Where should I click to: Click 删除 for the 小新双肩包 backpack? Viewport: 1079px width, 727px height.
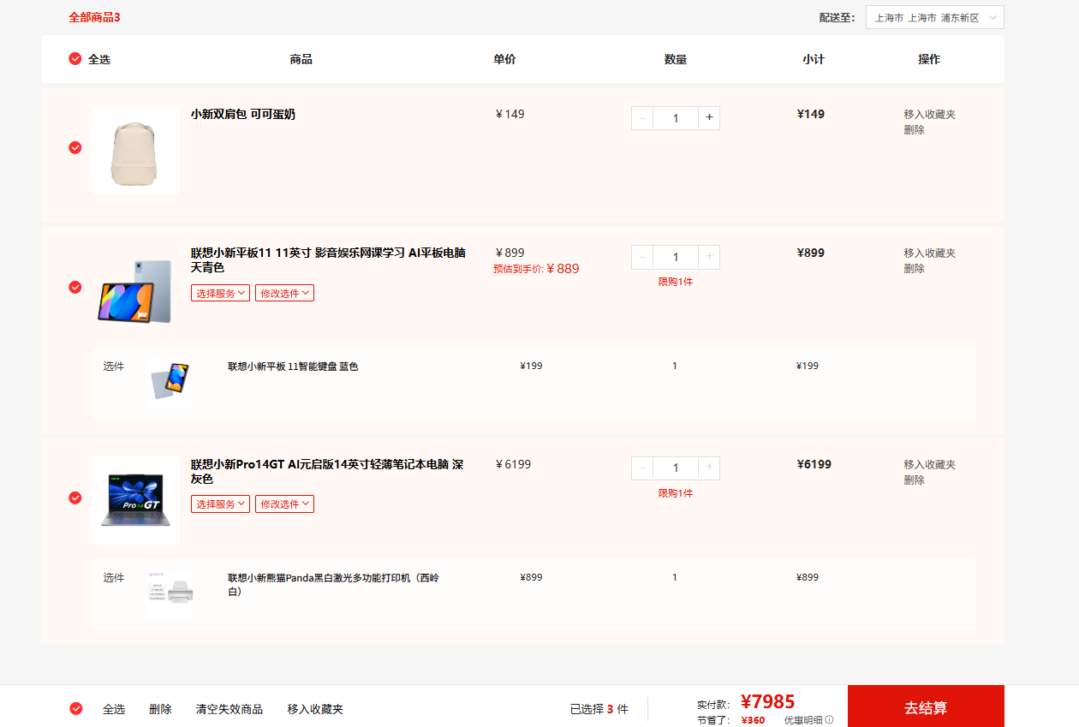914,130
